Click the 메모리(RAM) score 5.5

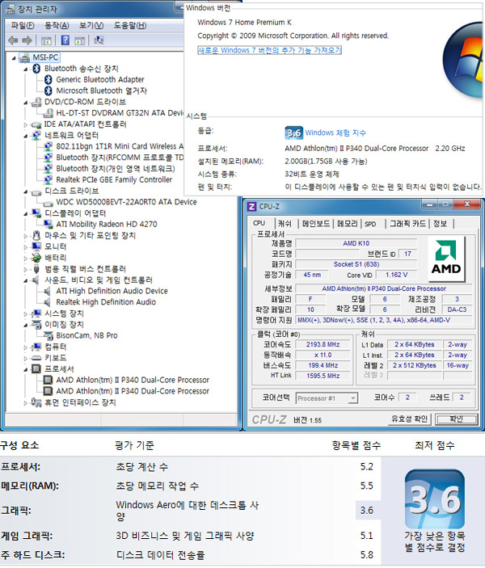pyautogui.click(x=366, y=486)
